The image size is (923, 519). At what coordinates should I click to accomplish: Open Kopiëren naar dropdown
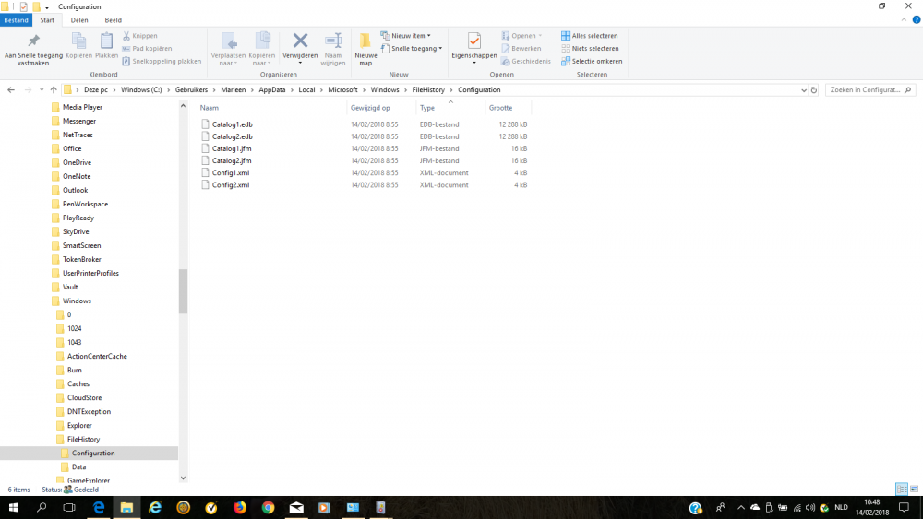pyautogui.click(x=262, y=50)
